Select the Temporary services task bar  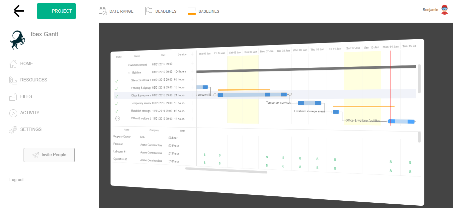point(310,103)
